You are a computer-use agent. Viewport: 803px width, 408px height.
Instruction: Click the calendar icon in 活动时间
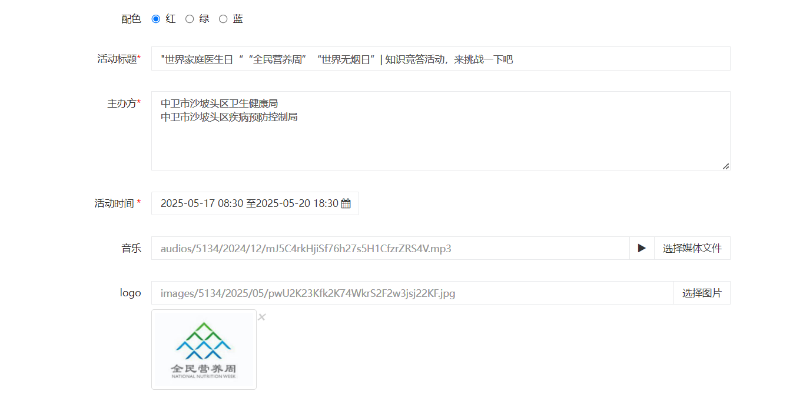click(x=346, y=203)
